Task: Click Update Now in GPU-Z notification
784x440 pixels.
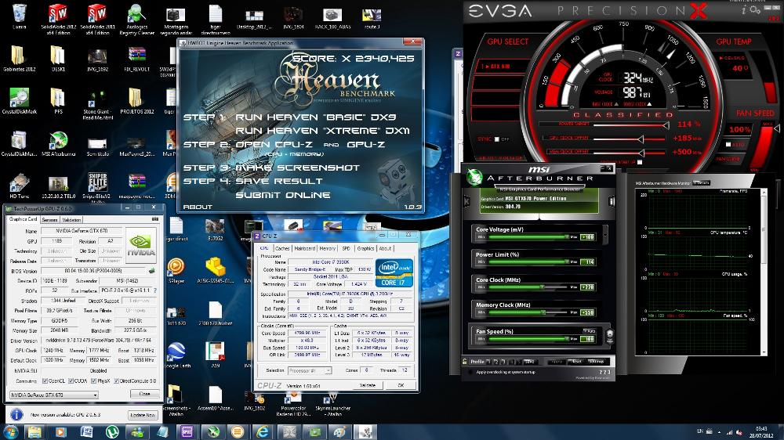Action: coord(143,415)
